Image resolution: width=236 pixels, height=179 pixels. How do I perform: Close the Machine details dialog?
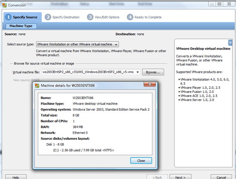pos(141,160)
